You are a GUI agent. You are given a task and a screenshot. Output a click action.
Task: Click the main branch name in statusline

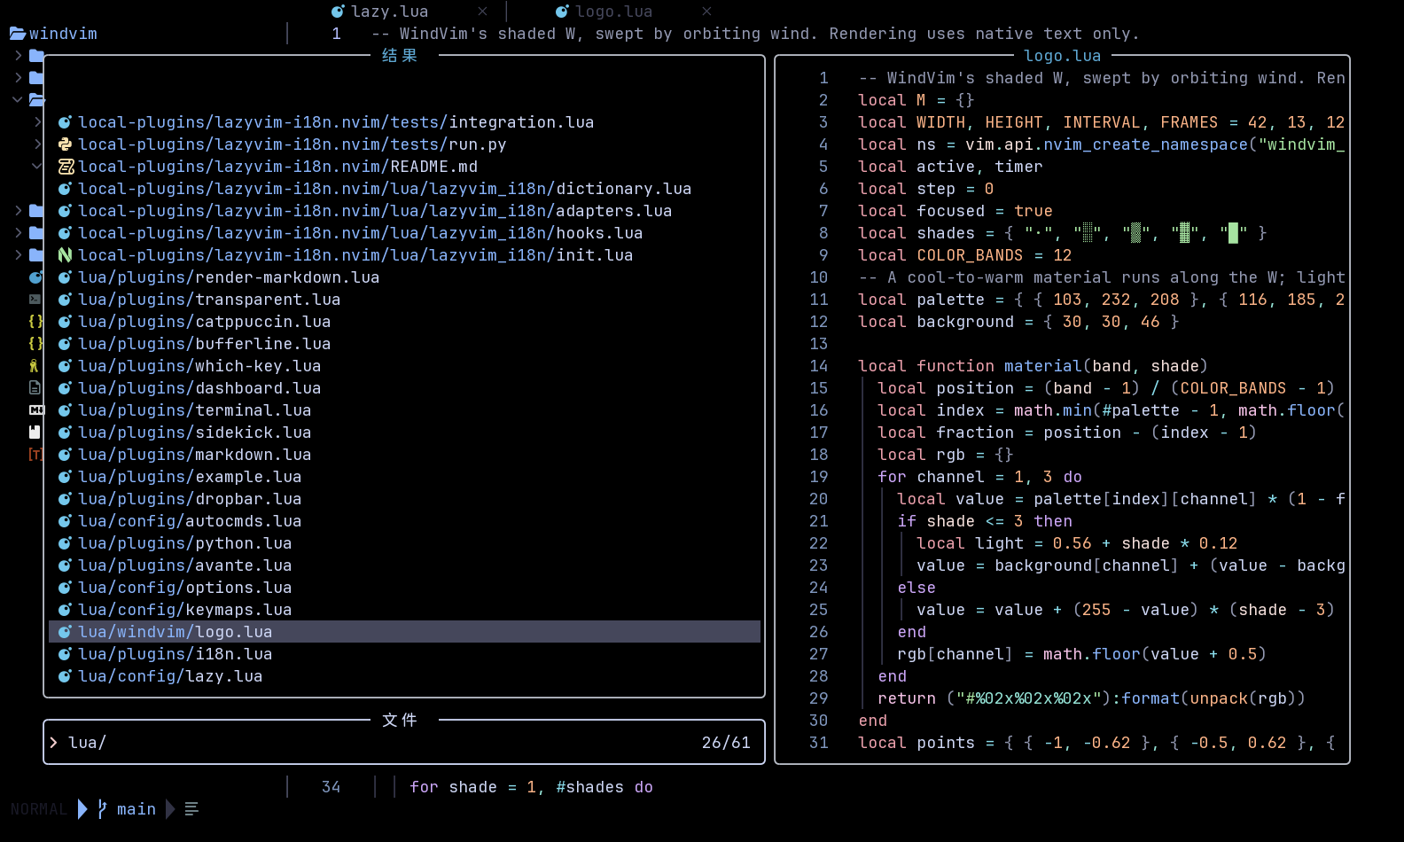[136, 809]
